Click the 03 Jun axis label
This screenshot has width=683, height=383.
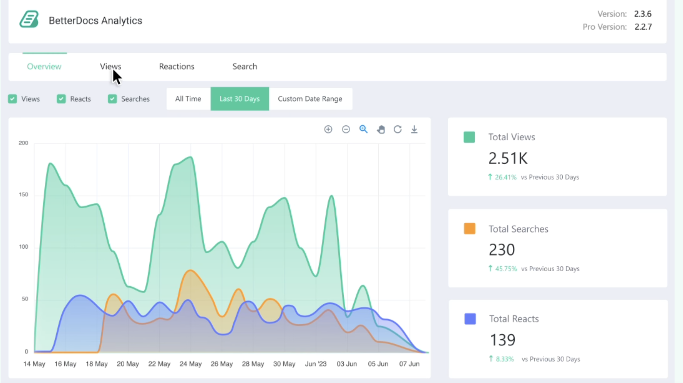tap(347, 364)
